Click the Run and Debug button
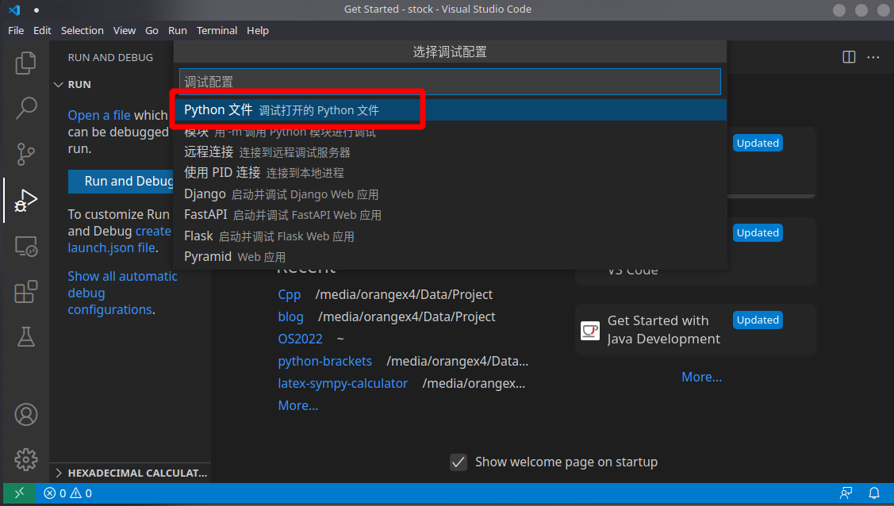894x506 pixels. coord(121,181)
